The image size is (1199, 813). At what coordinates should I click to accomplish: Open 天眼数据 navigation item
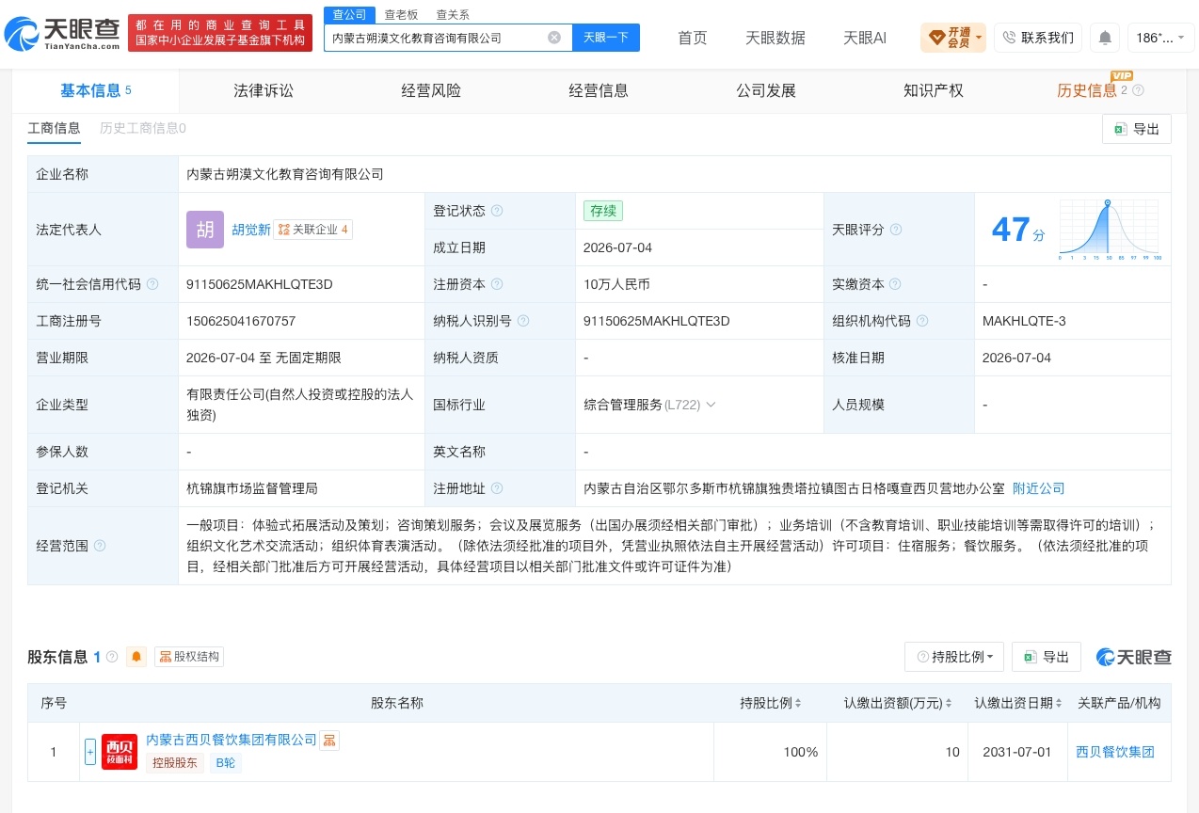775,38
